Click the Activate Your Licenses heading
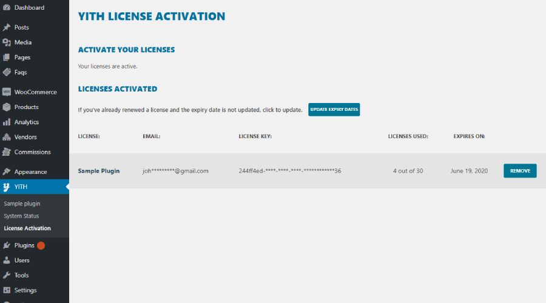The width and height of the screenshot is (546, 303). tap(126, 50)
